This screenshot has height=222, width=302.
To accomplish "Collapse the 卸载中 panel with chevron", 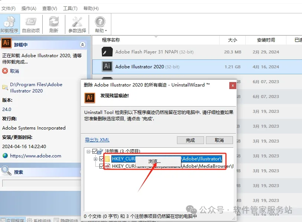I will click(x=82, y=45).
